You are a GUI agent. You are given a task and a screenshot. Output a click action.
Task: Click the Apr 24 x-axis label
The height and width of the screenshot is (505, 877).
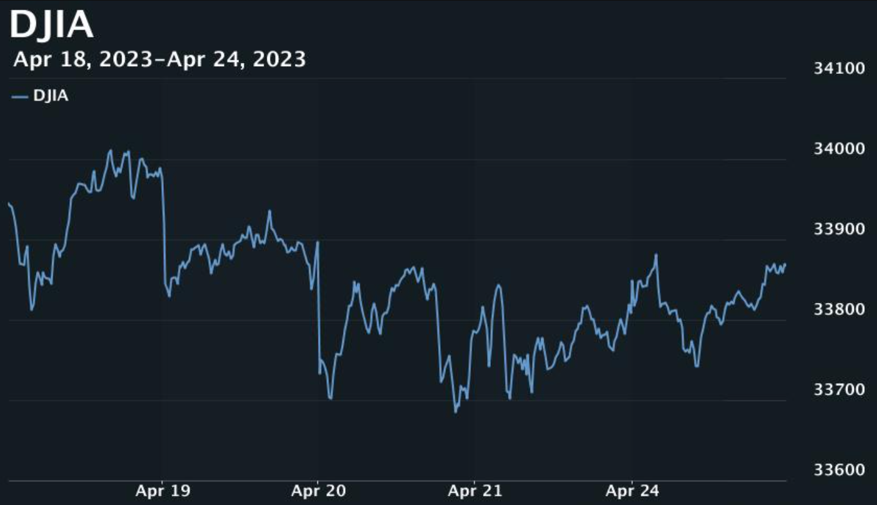(633, 492)
